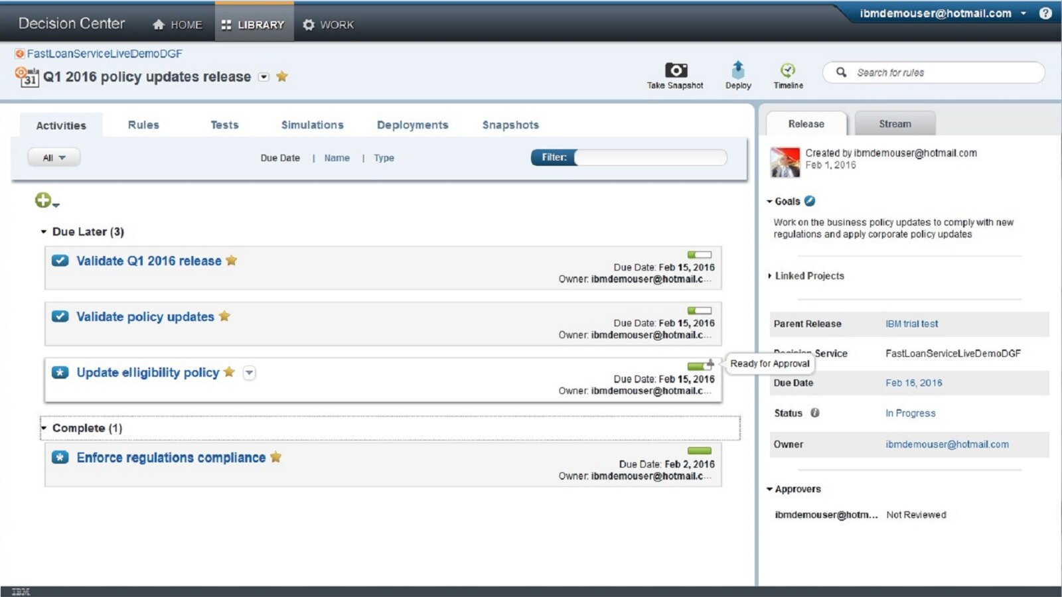Click the Take Snapshot camera icon
The height and width of the screenshot is (597, 1062).
click(676, 70)
